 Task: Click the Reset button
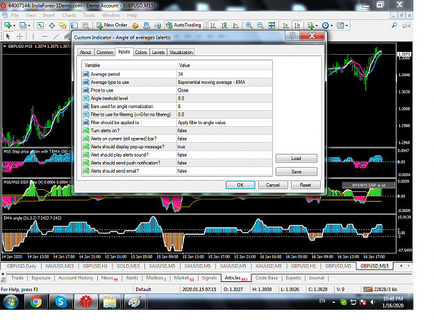coord(306,185)
